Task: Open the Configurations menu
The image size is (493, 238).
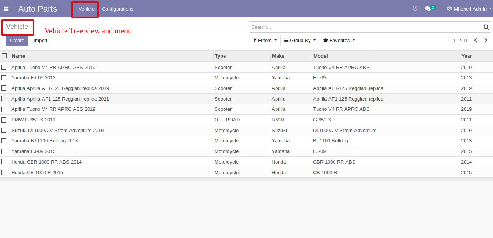Action: [118, 9]
